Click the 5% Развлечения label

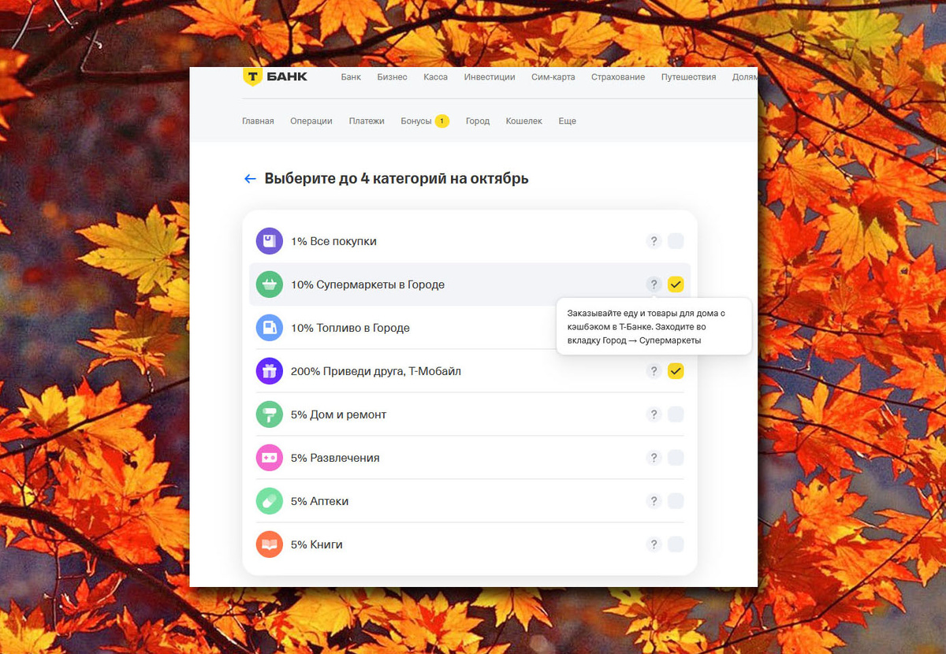pos(335,458)
